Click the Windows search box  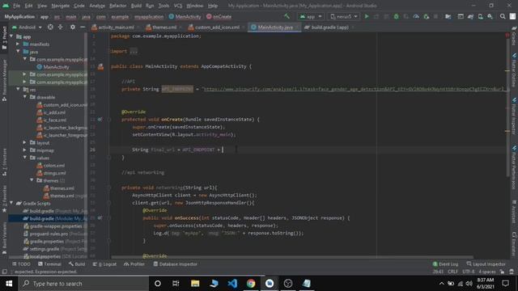point(84,284)
